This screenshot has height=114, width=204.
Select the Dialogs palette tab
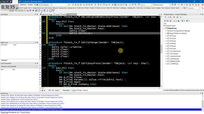pos(35,8)
